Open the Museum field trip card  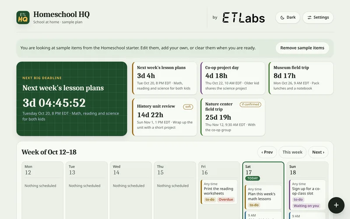tap(301, 78)
